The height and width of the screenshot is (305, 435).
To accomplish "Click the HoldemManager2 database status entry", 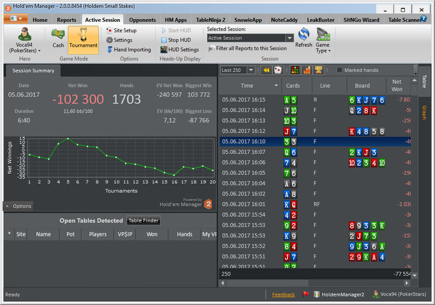I will [339, 294].
